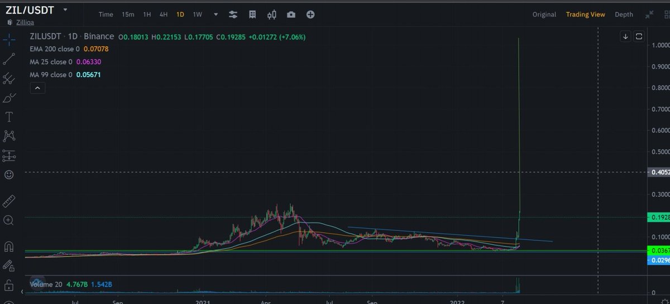Image resolution: width=670 pixels, height=304 pixels.
Task: Click the 0.0367 green line price label
Action: 659,251
